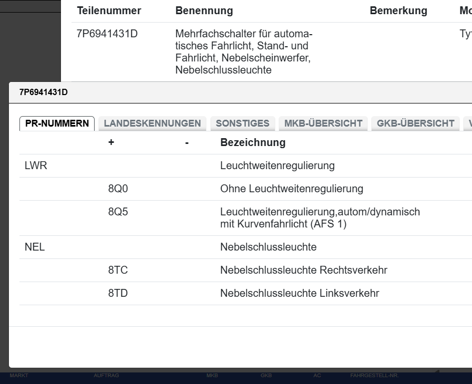Click the Ohne Leuchtweitenregulierung description
This screenshot has width=472, height=384.
click(292, 189)
